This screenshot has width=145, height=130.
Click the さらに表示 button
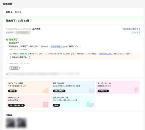pos(14,68)
